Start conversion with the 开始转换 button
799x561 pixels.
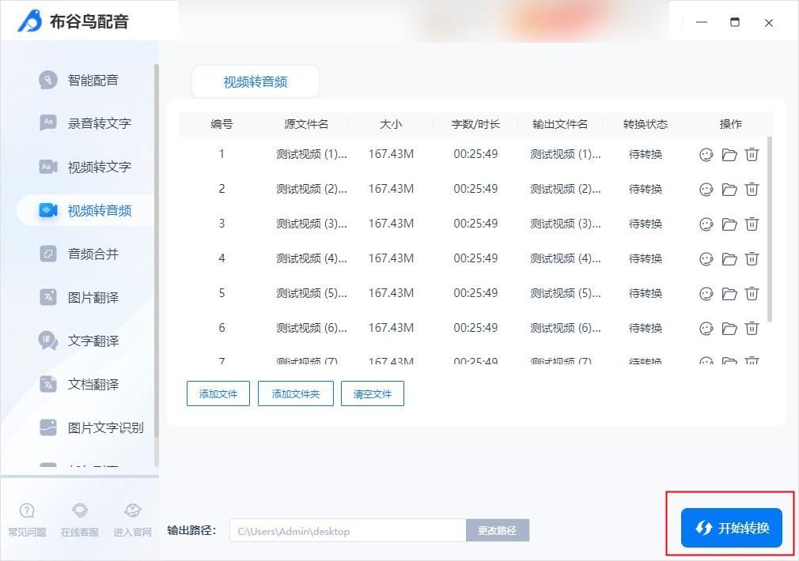point(731,528)
